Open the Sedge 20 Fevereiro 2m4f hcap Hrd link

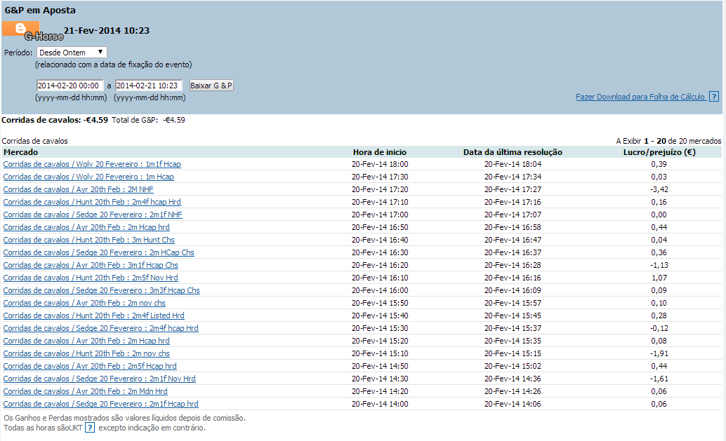100,328
